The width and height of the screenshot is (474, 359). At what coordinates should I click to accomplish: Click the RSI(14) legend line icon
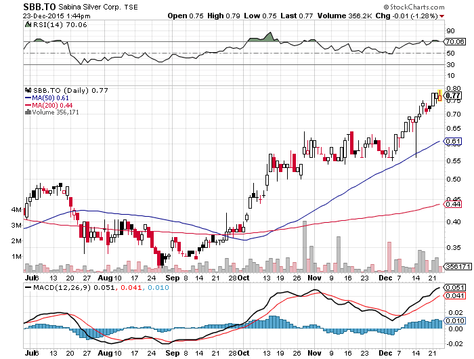pos(26,24)
